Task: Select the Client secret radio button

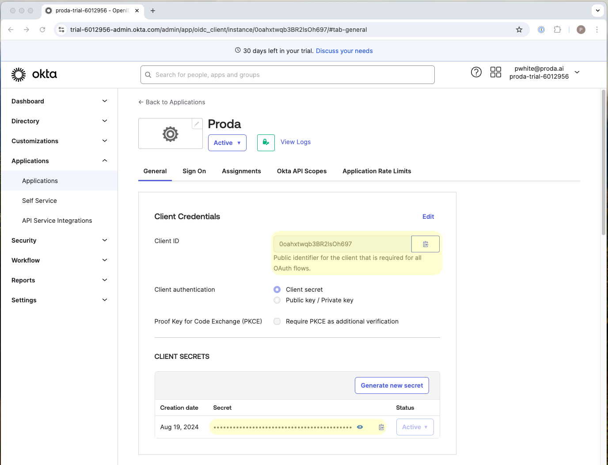Action: coord(277,290)
